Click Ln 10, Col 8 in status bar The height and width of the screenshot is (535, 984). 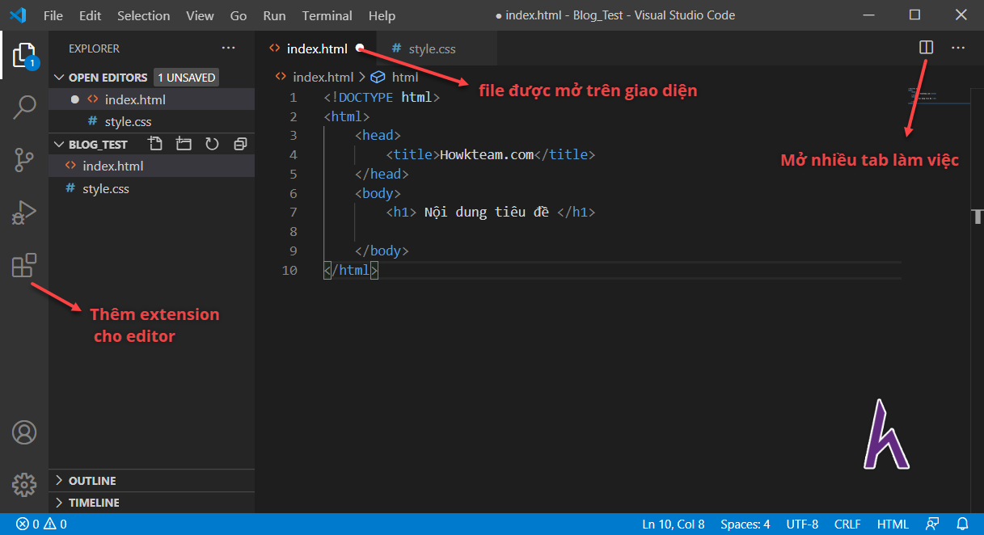click(x=674, y=524)
